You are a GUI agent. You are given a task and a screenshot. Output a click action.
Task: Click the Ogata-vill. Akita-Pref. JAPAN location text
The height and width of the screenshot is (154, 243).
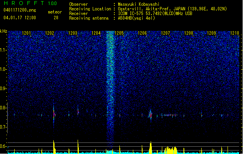172,9
